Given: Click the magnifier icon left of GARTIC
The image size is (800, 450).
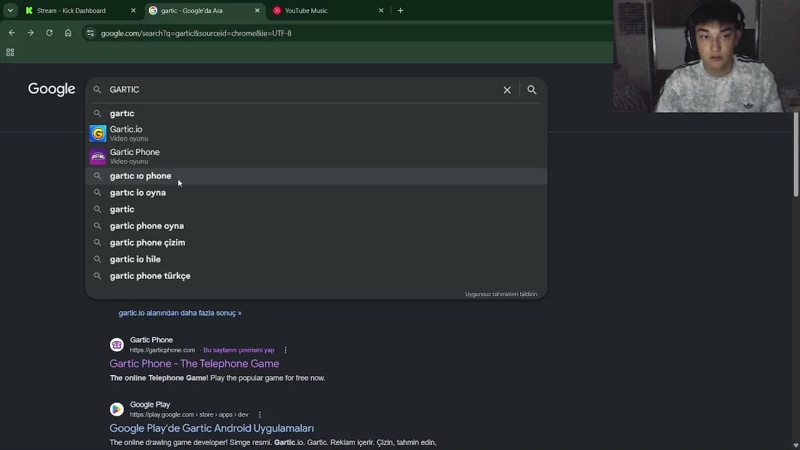Looking at the screenshot, I should click(97, 90).
